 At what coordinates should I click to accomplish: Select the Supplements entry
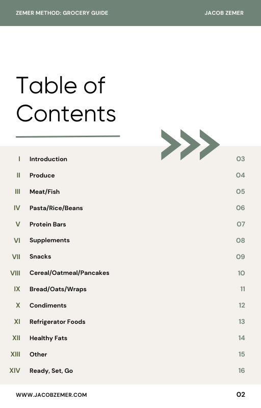49,240
